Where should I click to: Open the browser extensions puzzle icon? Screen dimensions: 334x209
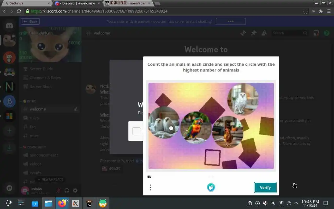point(321,11)
